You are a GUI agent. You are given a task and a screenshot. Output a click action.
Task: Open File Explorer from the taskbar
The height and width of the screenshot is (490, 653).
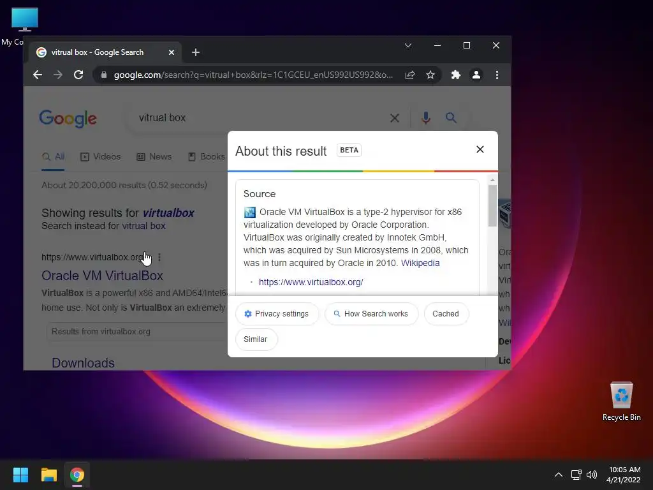click(48, 475)
